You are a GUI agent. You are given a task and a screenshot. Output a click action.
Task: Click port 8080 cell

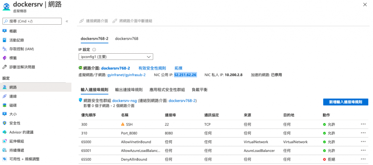[x=169, y=133]
